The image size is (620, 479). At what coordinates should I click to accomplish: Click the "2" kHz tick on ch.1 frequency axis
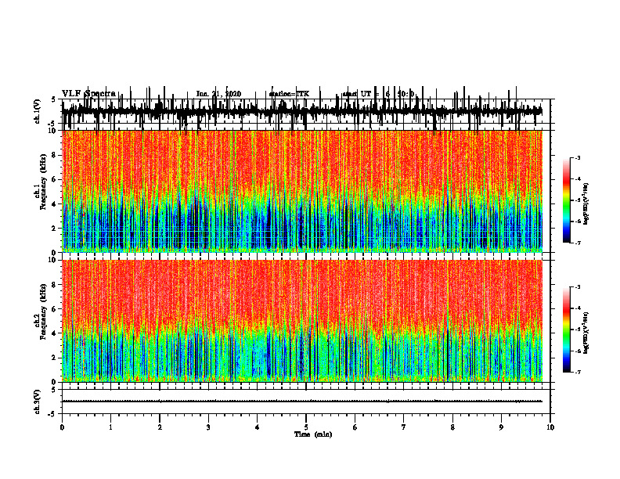coord(54,229)
